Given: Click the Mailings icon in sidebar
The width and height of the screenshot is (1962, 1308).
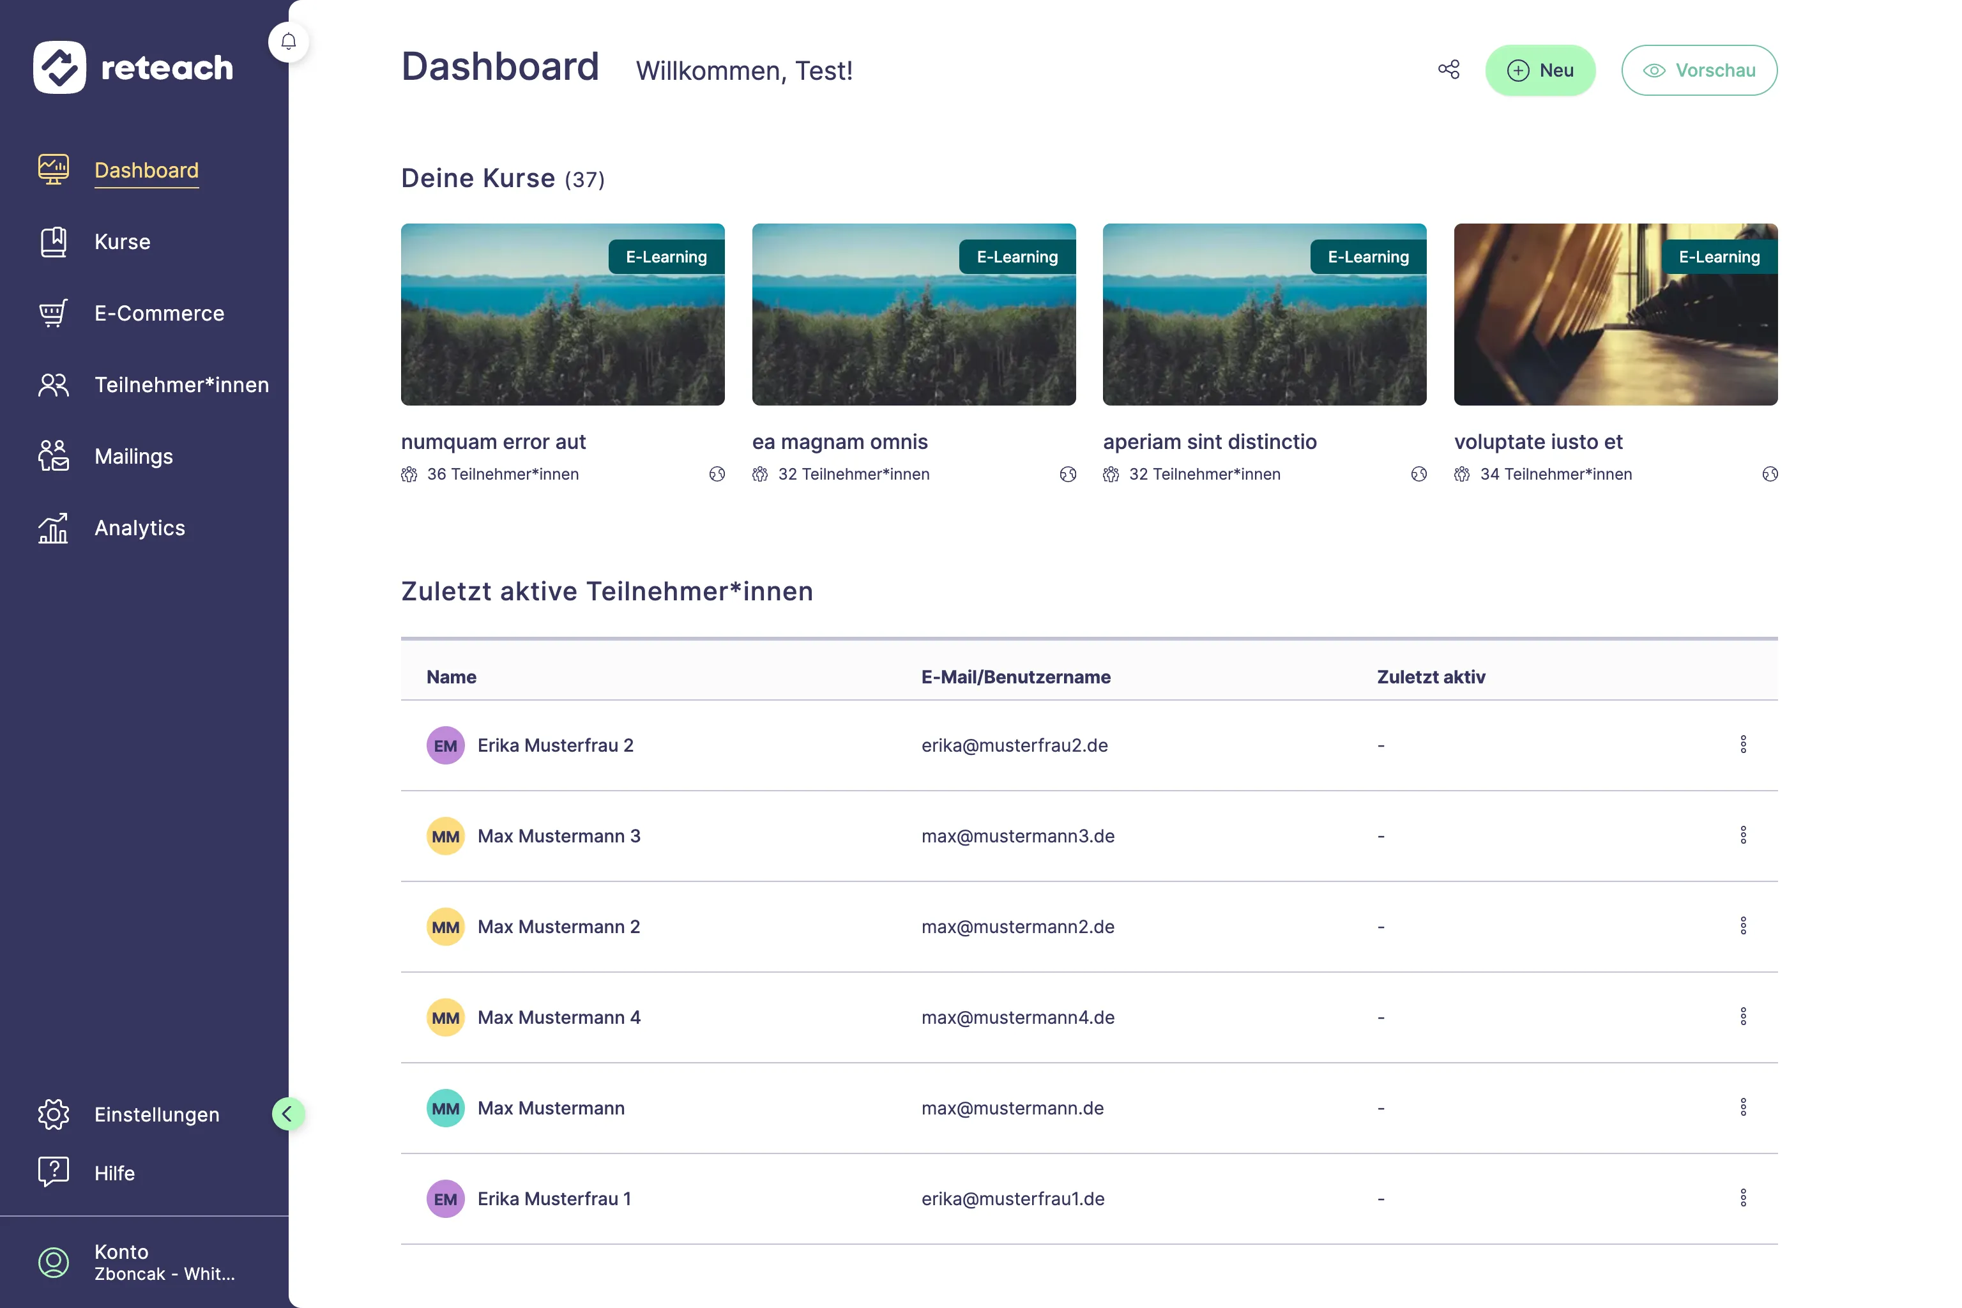Looking at the screenshot, I should coord(54,456).
